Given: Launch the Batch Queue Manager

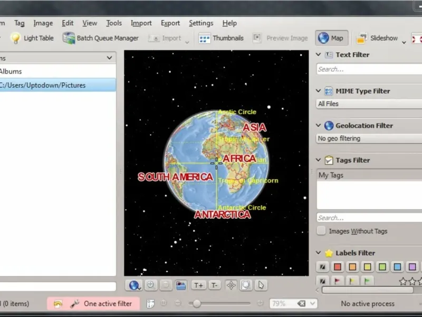Looking at the screenshot, I should (x=101, y=38).
